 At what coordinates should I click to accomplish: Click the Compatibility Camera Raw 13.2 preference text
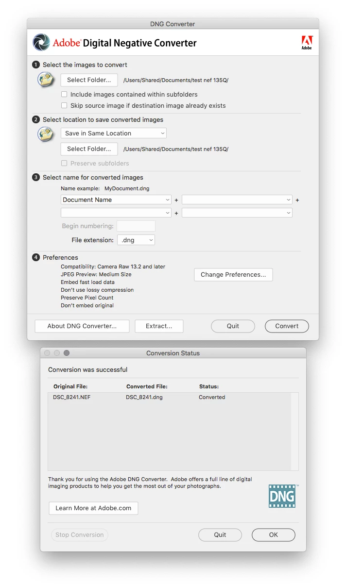113,267
